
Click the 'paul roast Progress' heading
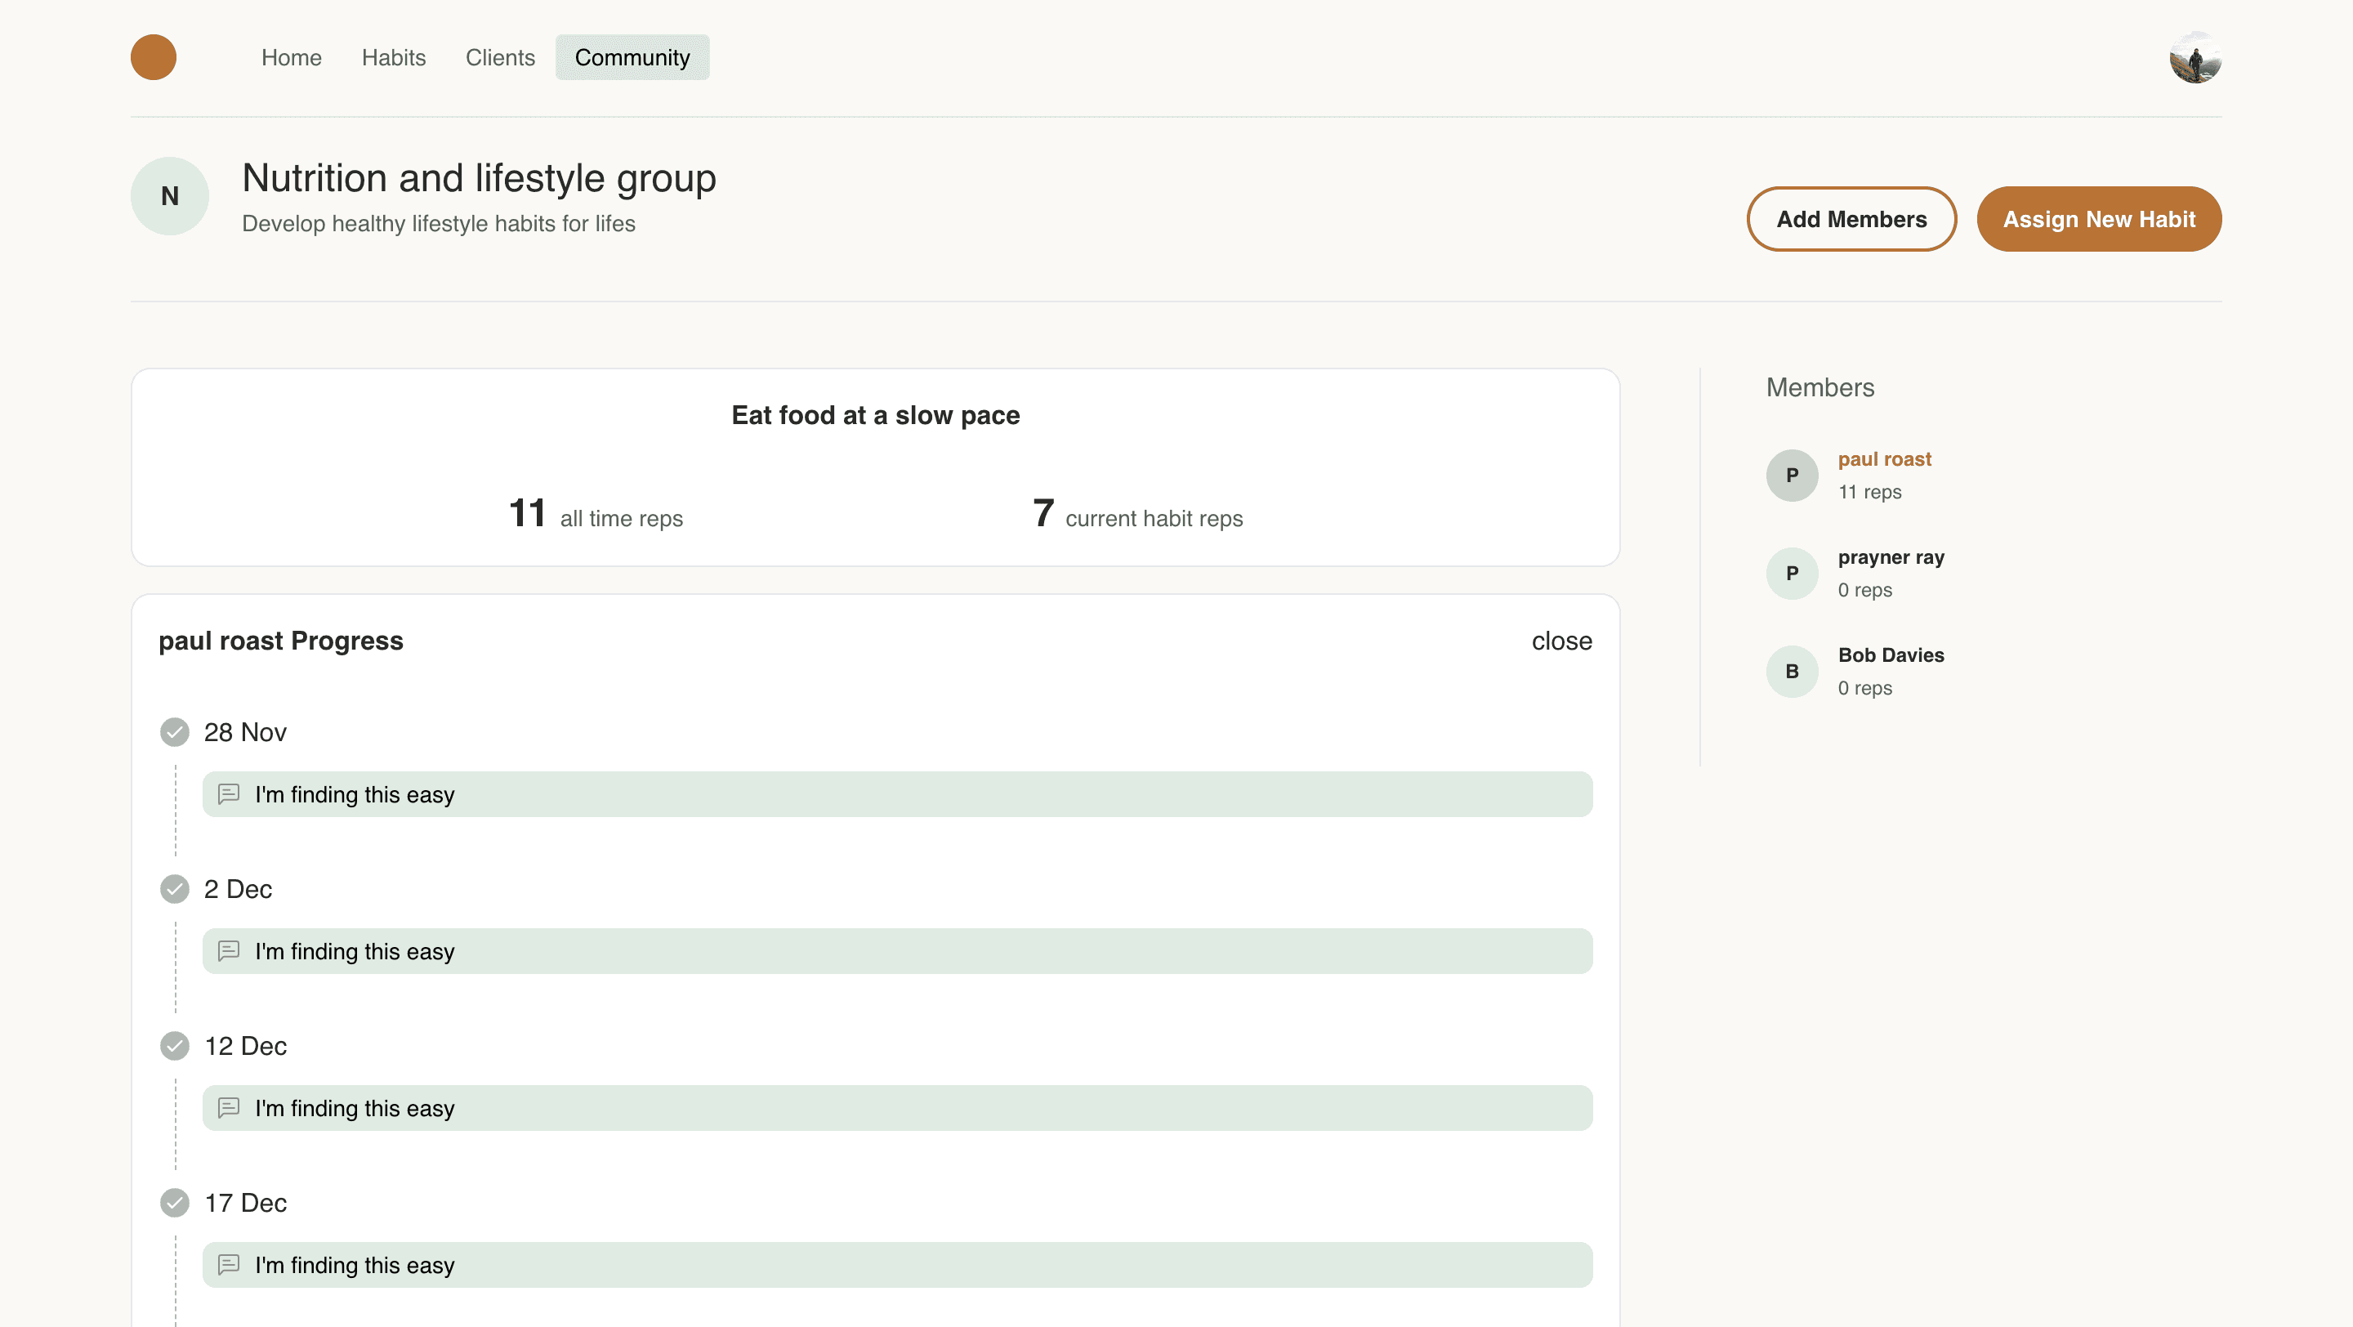point(280,641)
